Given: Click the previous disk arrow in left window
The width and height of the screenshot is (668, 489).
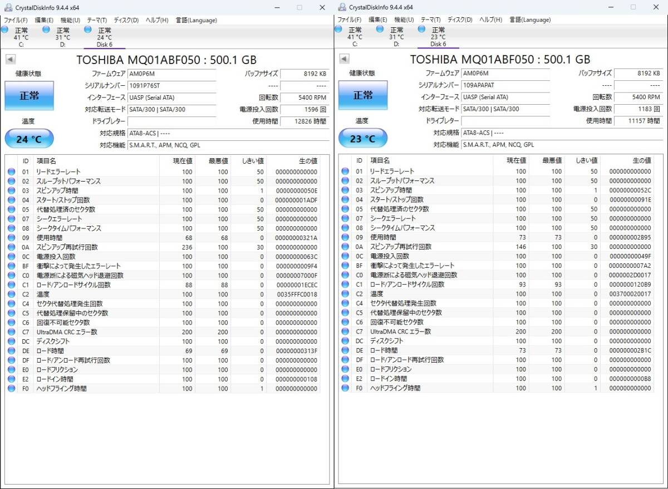Looking at the screenshot, I should [11, 59].
